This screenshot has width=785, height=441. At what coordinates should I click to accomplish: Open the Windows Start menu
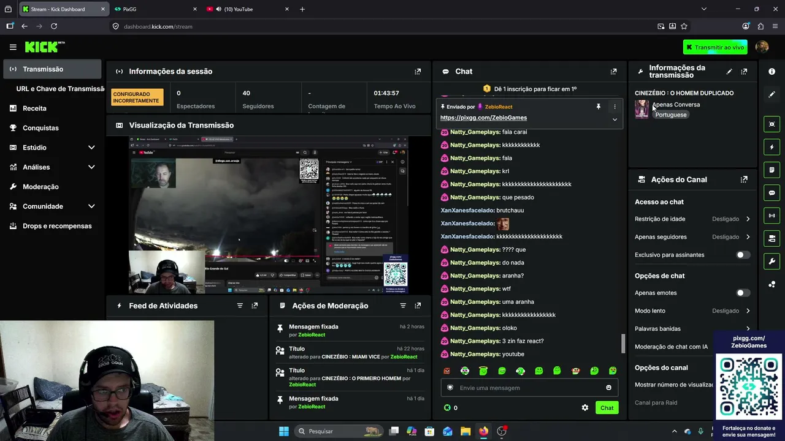point(284,431)
